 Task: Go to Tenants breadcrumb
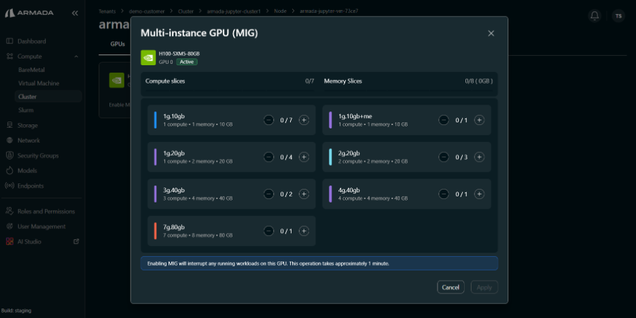(x=107, y=12)
